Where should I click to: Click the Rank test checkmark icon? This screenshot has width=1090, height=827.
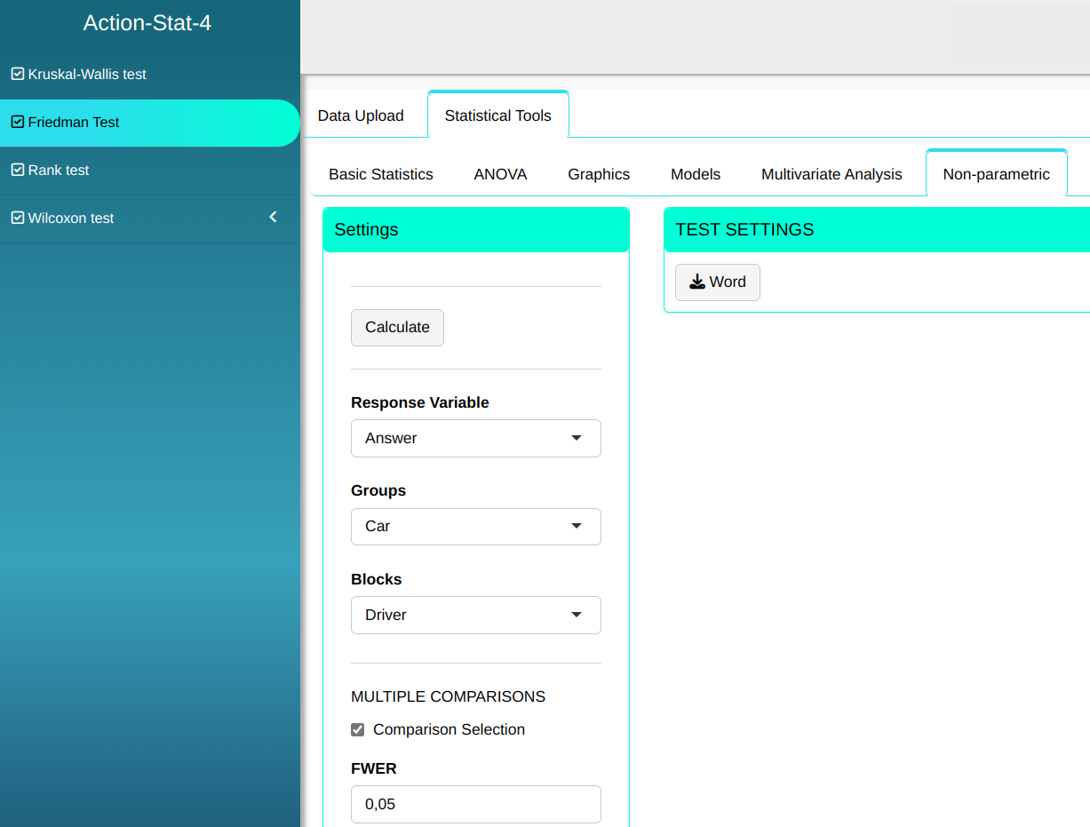pyautogui.click(x=17, y=171)
